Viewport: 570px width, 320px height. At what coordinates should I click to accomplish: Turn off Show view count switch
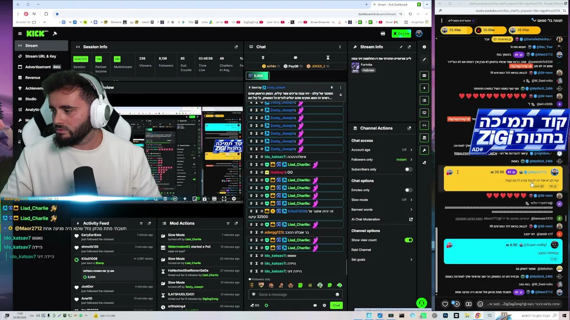408,240
